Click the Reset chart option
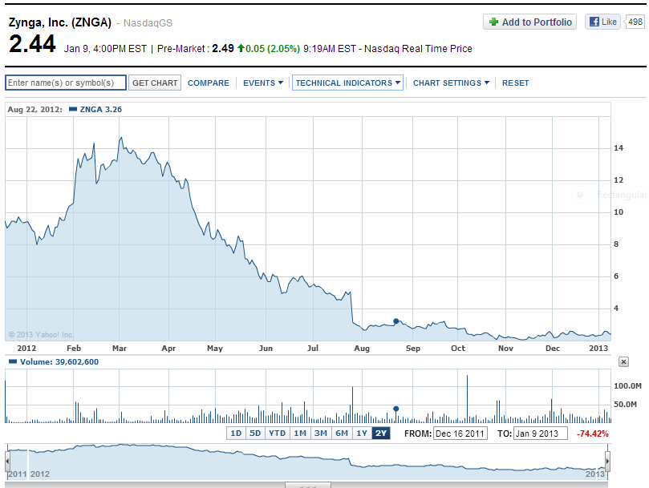The height and width of the screenshot is (488, 649). [515, 83]
